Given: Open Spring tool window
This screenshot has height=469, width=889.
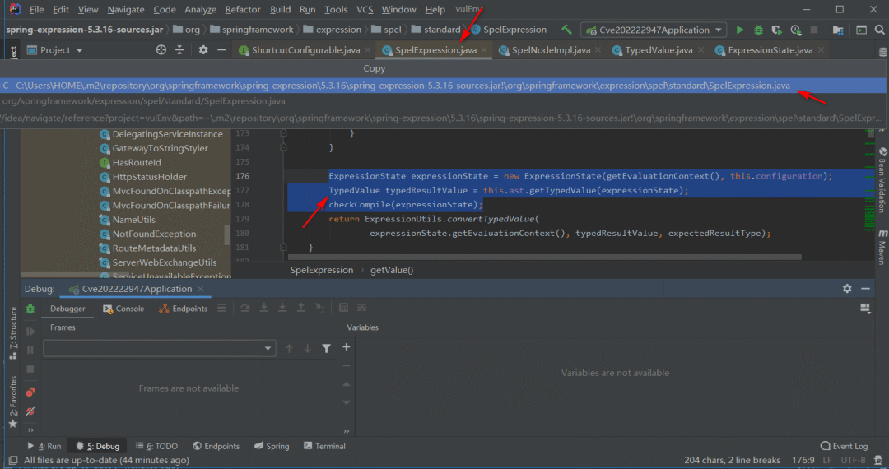Looking at the screenshot, I should coord(272,446).
